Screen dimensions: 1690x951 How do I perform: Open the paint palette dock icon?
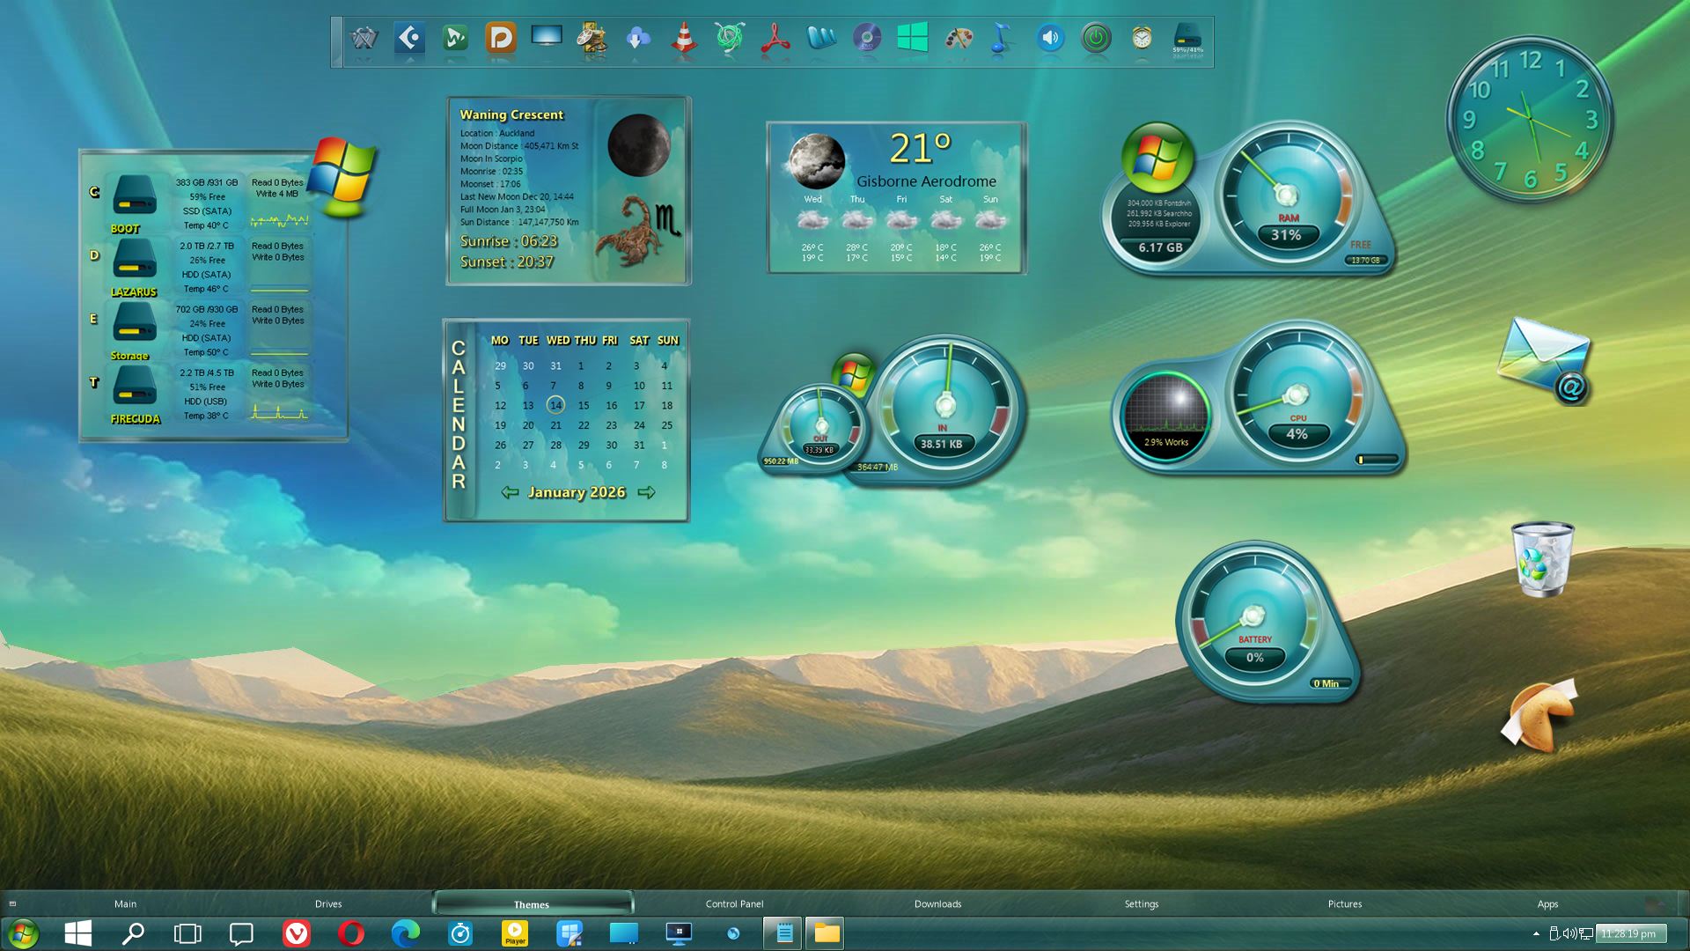(959, 39)
